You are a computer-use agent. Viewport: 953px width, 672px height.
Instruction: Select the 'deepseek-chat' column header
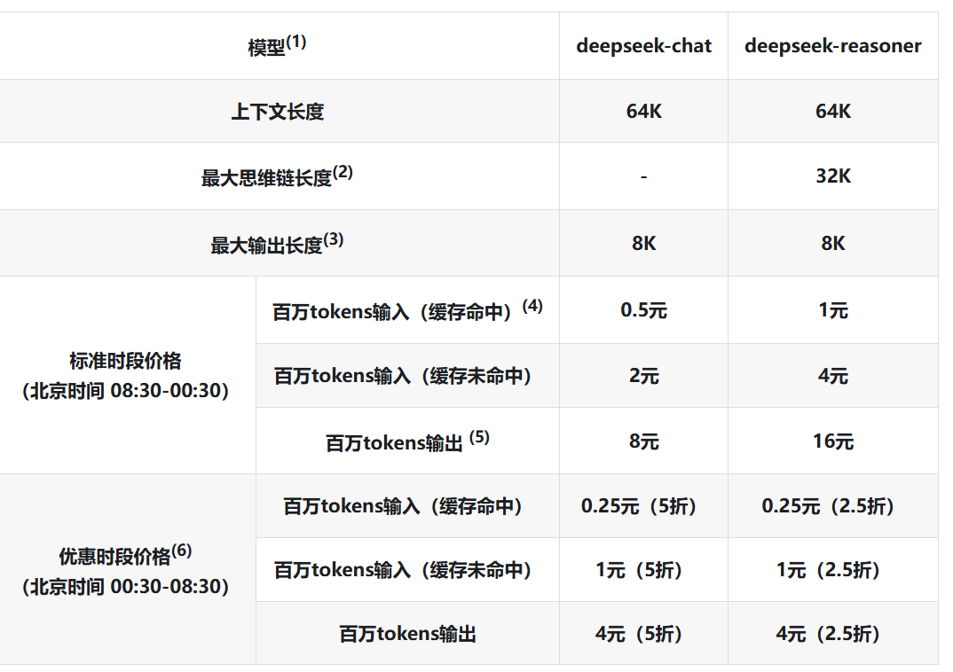point(643,45)
